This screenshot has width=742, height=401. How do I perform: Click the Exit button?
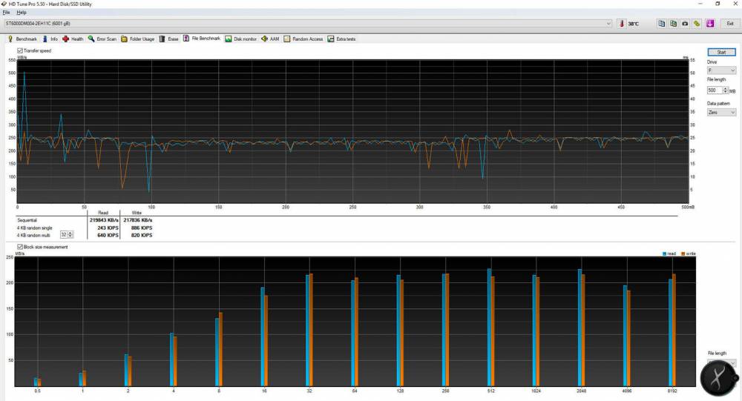(x=729, y=23)
